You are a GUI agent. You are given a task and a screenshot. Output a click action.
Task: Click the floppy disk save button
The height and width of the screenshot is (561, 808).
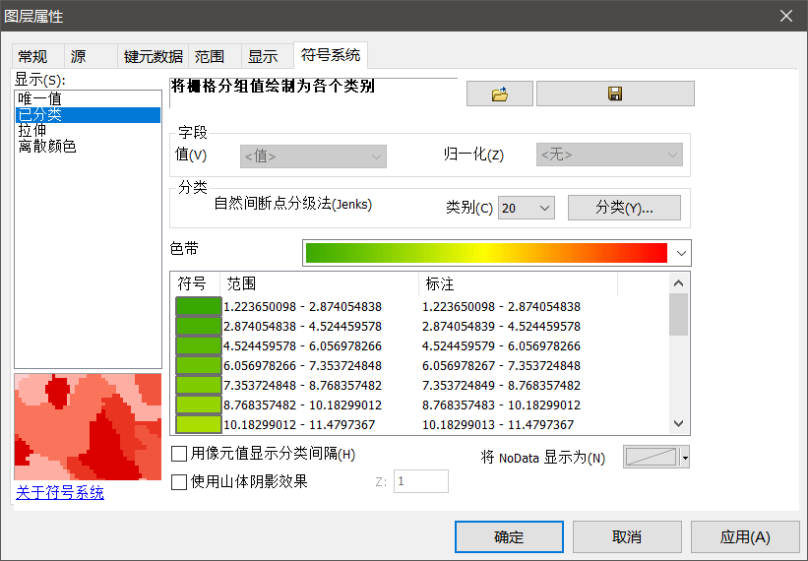pos(615,93)
